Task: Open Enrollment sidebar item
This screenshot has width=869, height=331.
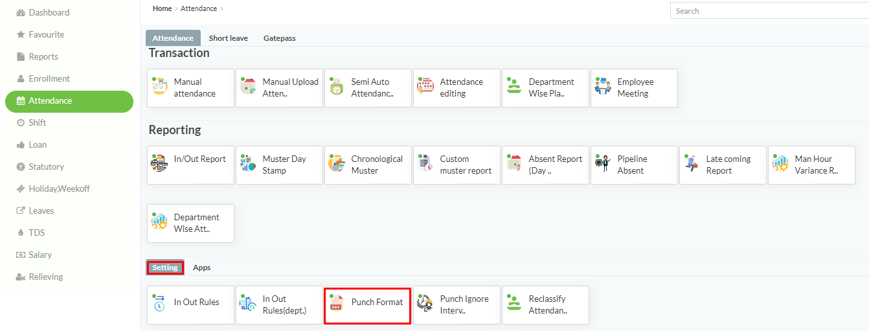Action: pos(69,78)
